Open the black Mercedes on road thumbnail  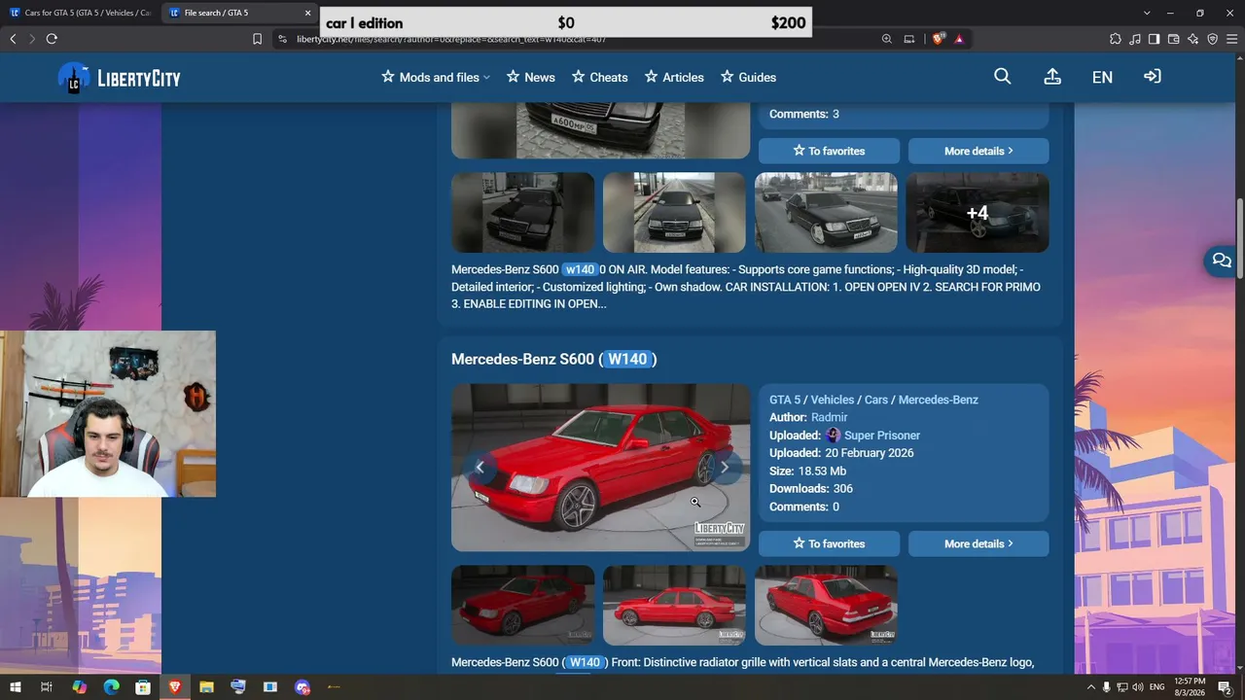[x=826, y=213]
